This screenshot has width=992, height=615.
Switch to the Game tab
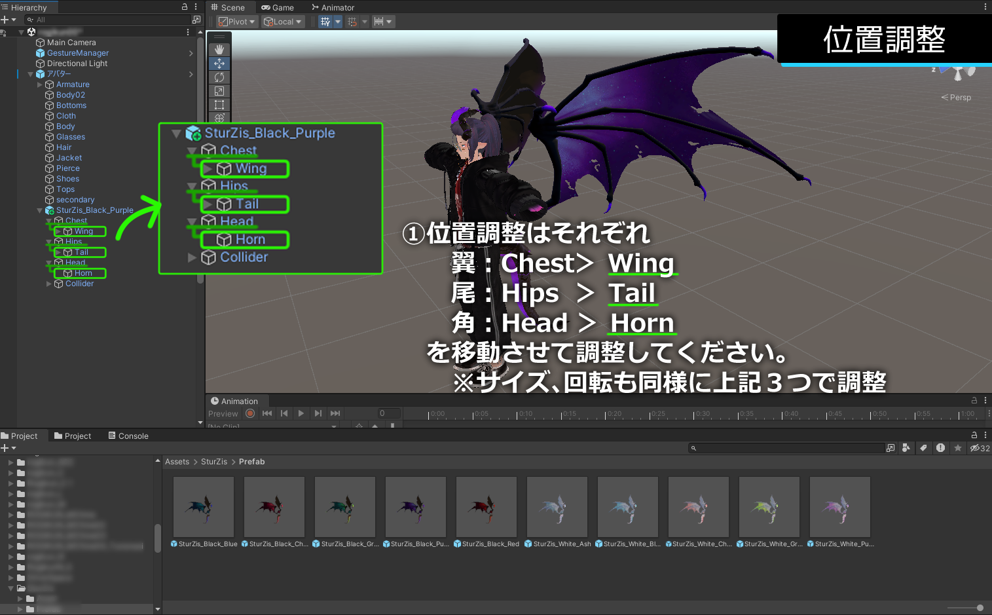pyautogui.click(x=278, y=7)
